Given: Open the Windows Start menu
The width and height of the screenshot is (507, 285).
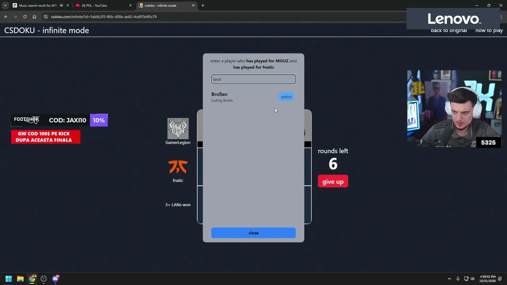Looking at the screenshot, I should pyautogui.click(x=8, y=279).
